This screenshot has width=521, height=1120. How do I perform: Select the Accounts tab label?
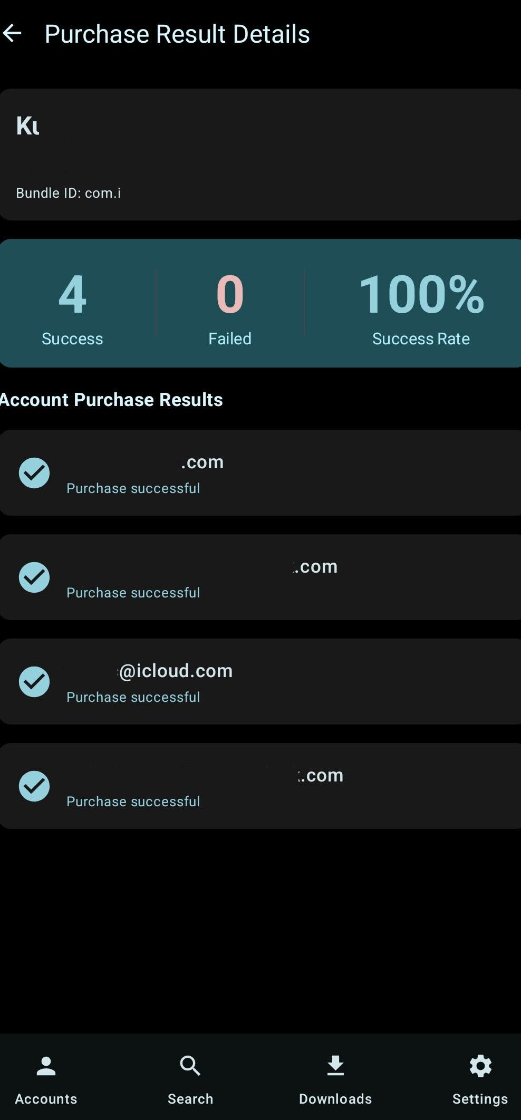(x=46, y=1099)
